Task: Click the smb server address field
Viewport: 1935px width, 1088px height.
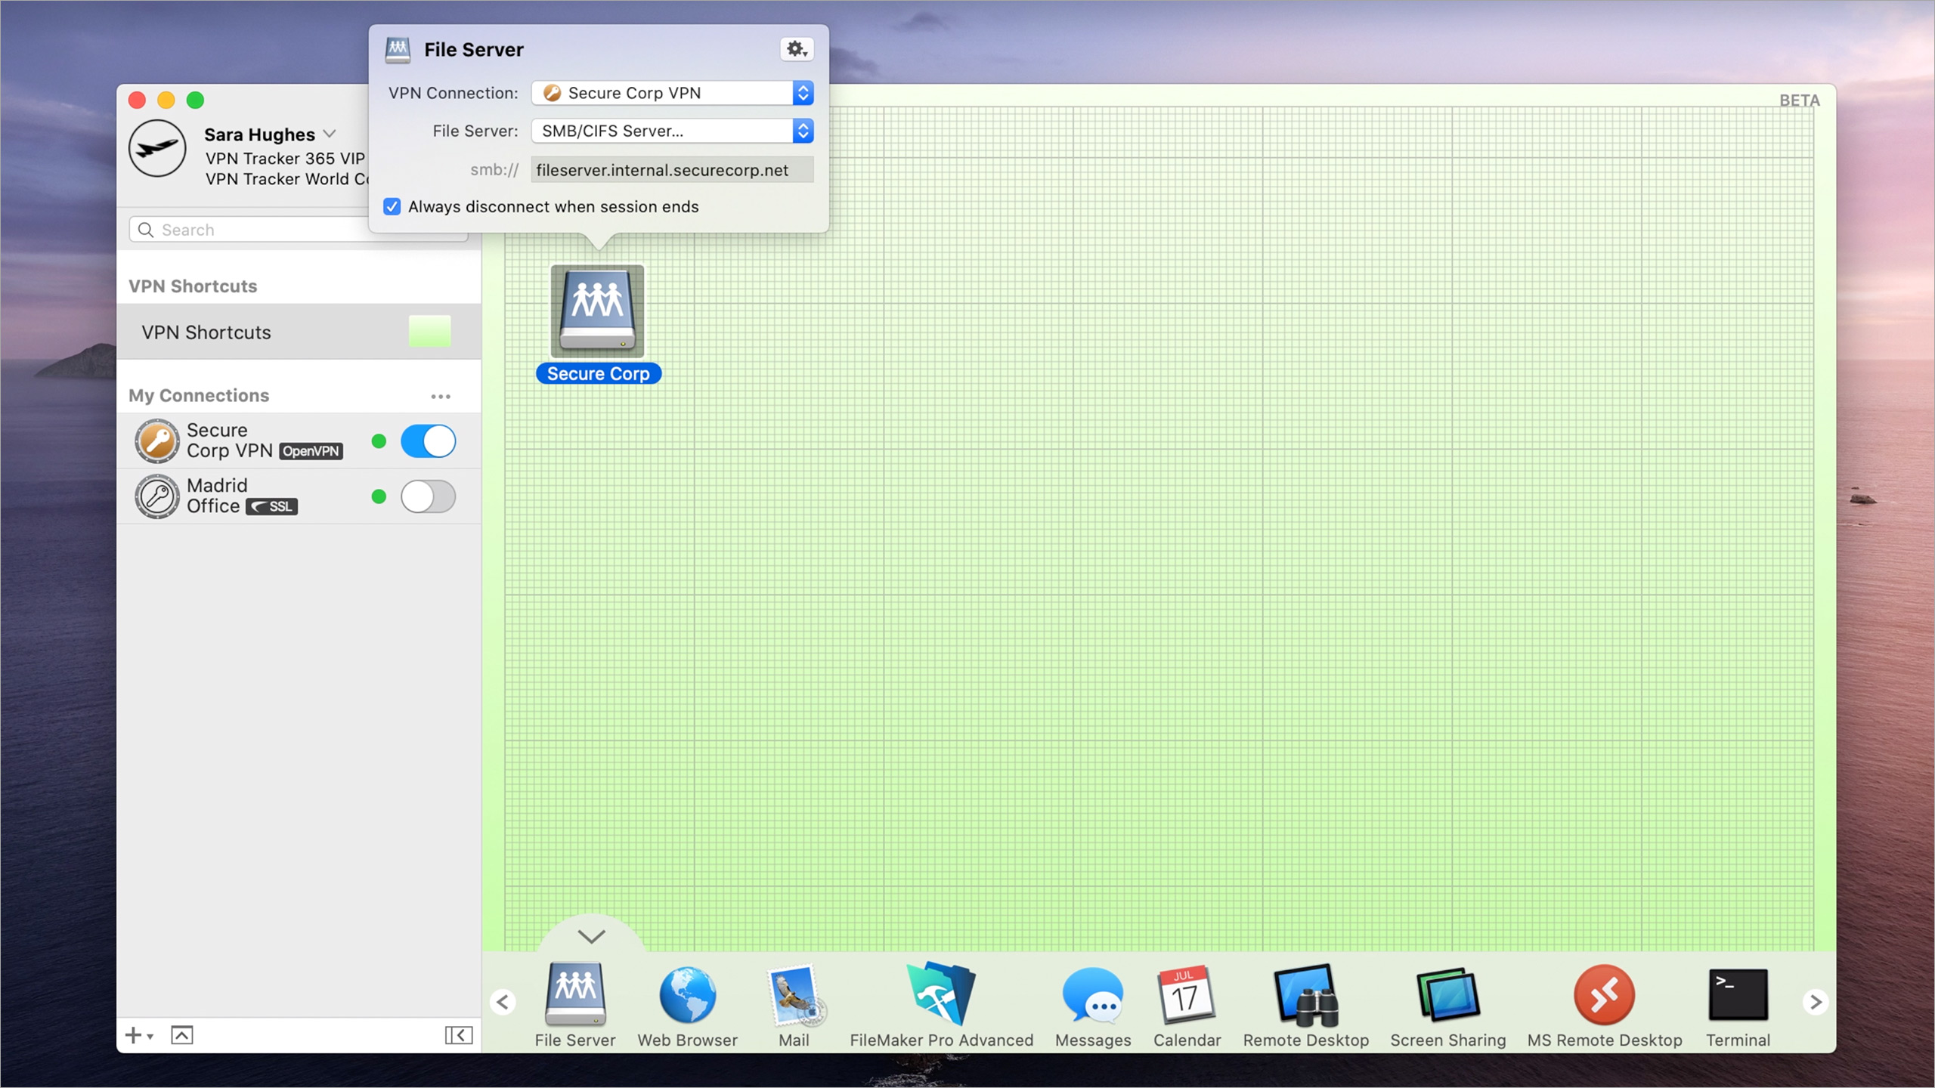Action: tap(672, 170)
